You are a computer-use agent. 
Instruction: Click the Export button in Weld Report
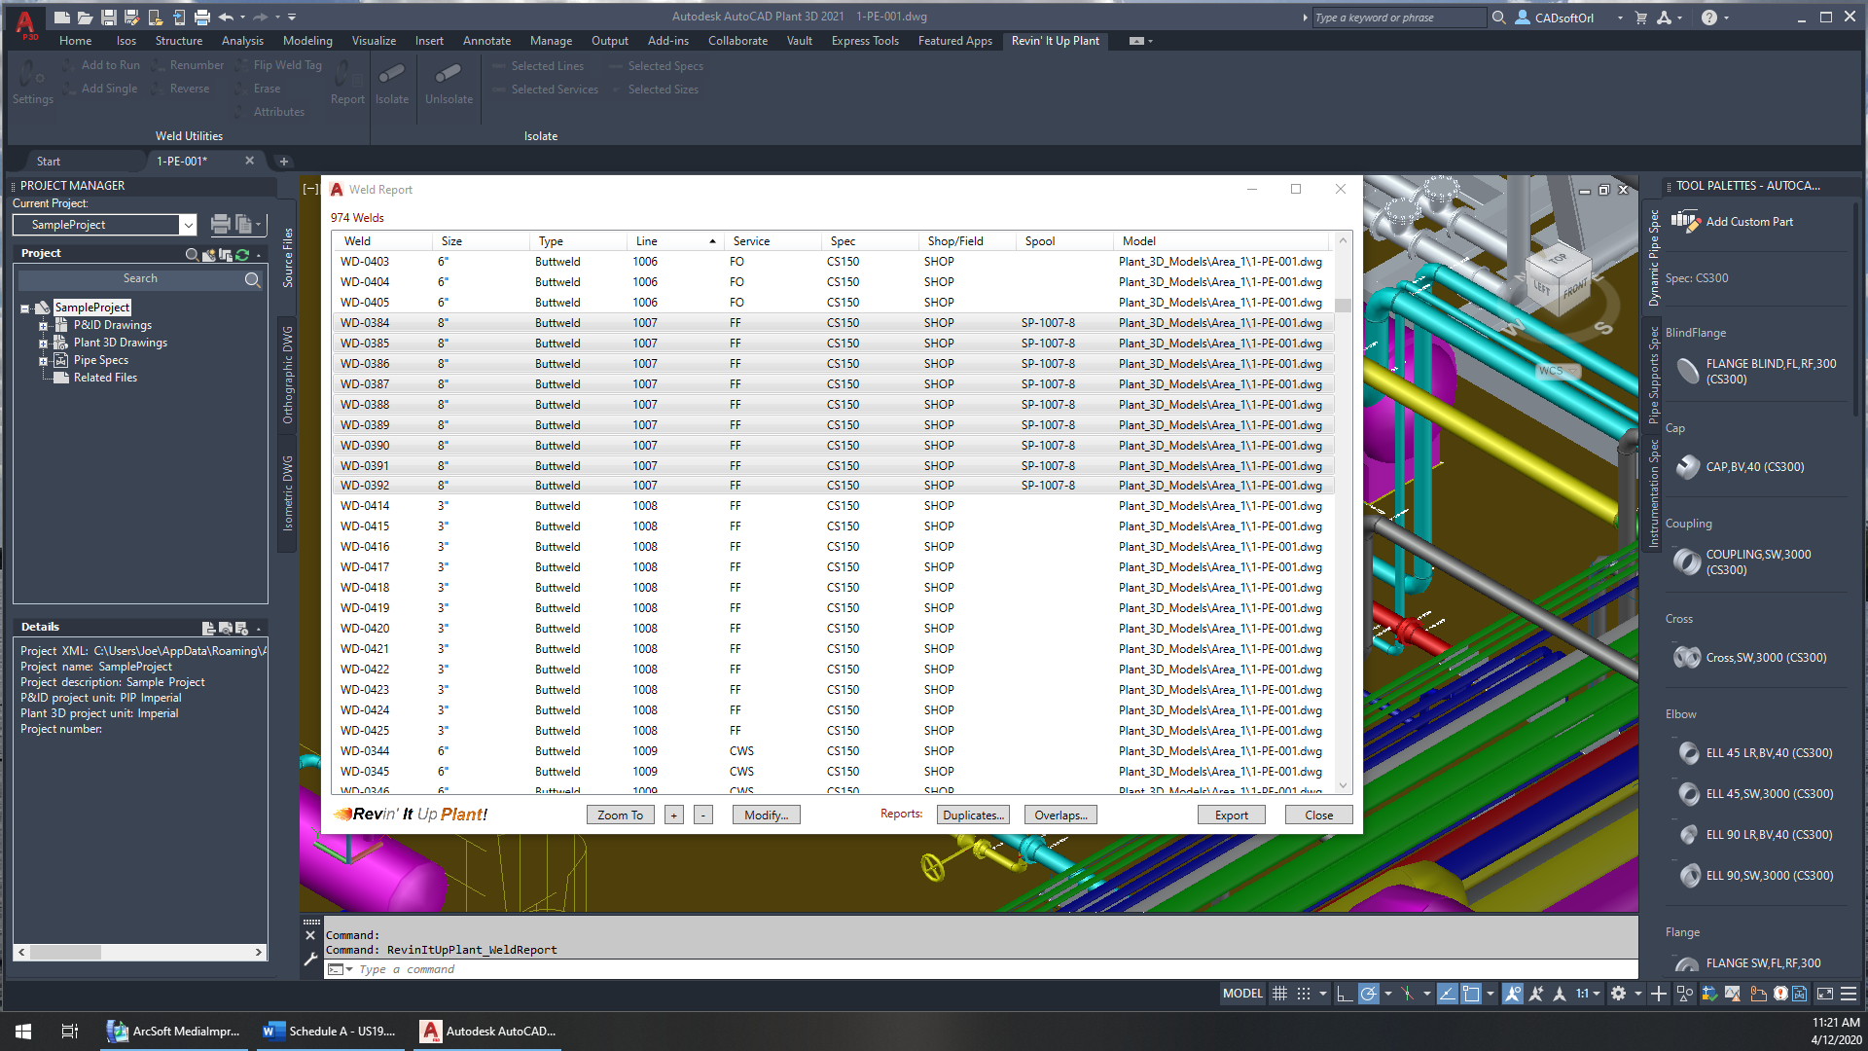[1231, 815]
